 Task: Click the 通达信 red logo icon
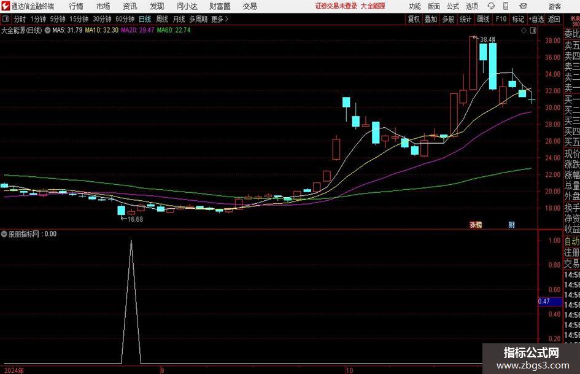point(6,6)
